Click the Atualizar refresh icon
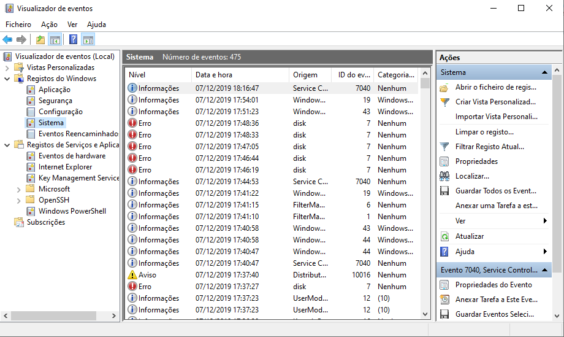The width and height of the screenshot is (564, 337). (444, 236)
